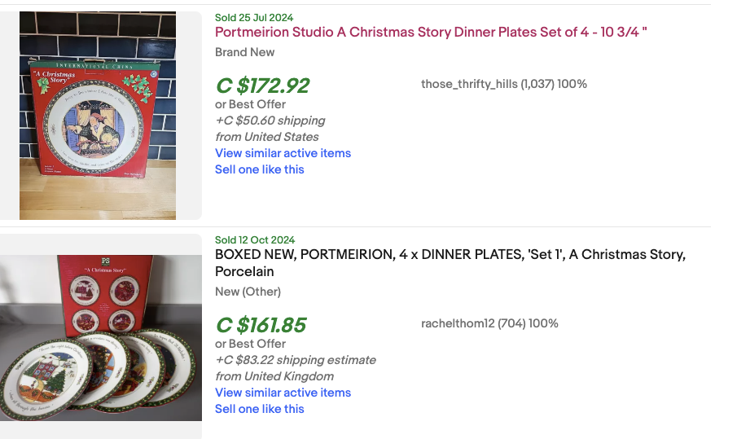Screen dimensions: 737x439
Task: Click View similar active items for $161.85 listing
Action: (283, 393)
